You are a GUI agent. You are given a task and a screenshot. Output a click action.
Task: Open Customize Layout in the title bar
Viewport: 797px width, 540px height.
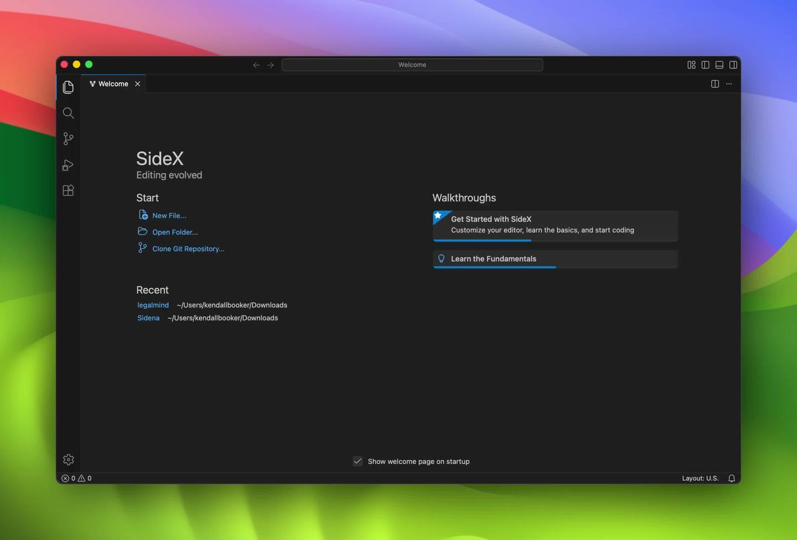[x=691, y=65]
